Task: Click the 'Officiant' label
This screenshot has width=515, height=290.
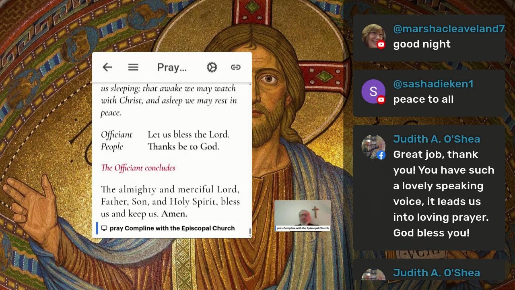Action: click(x=116, y=135)
